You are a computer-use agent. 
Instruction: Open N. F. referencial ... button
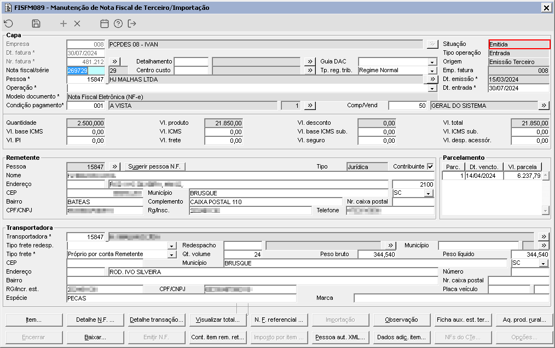(x=279, y=320)
